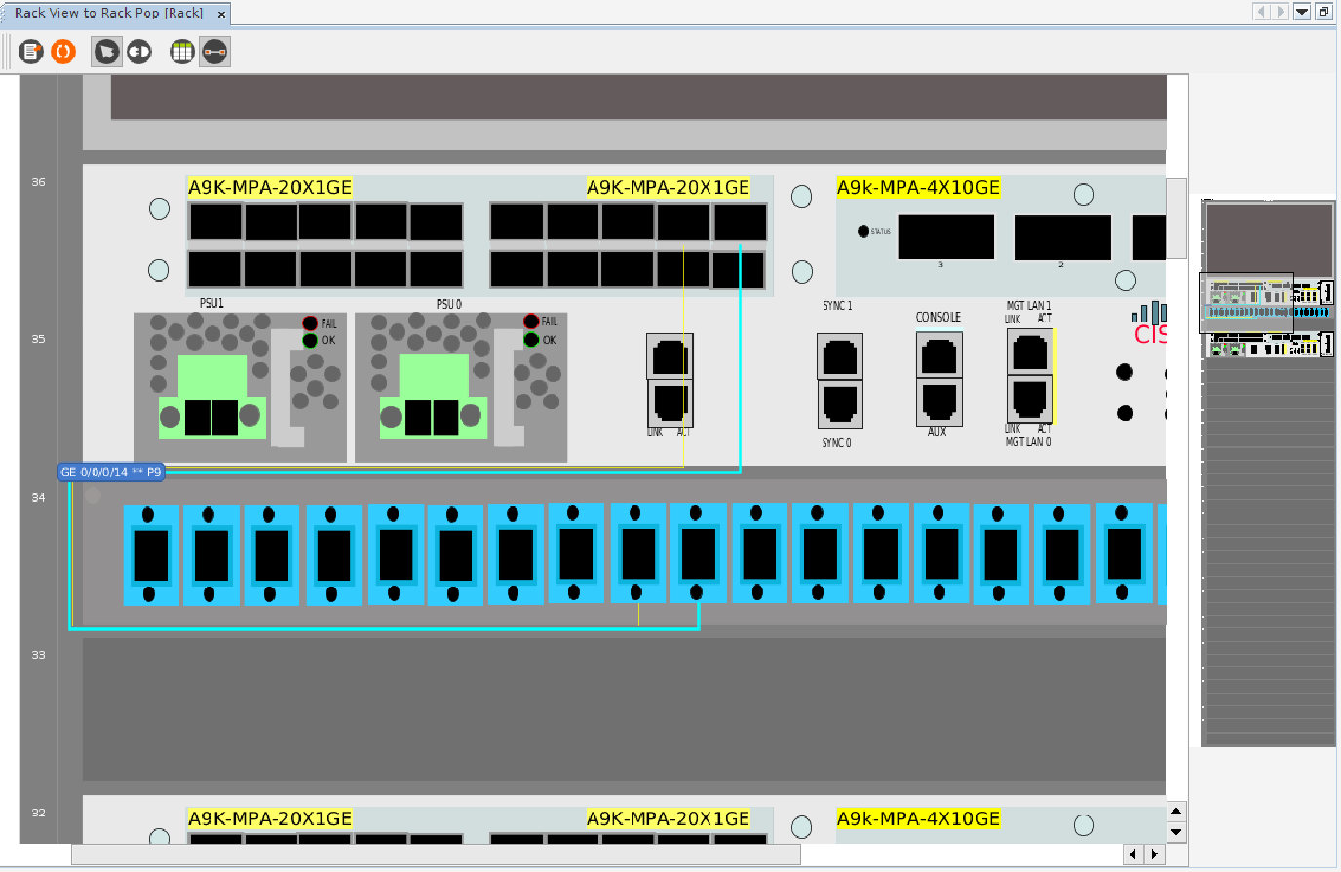Screen dimensions: 1341x872
Task: Click the CONSOLE port
Action: click(939, 356)
